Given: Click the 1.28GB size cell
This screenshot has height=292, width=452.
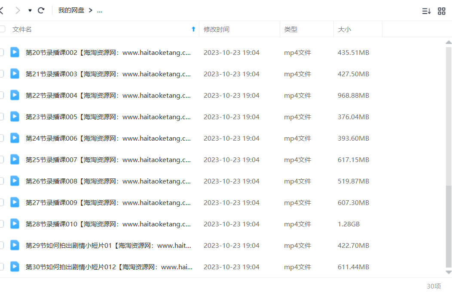Looking at the screenshot, I should [x=348, y=224].
